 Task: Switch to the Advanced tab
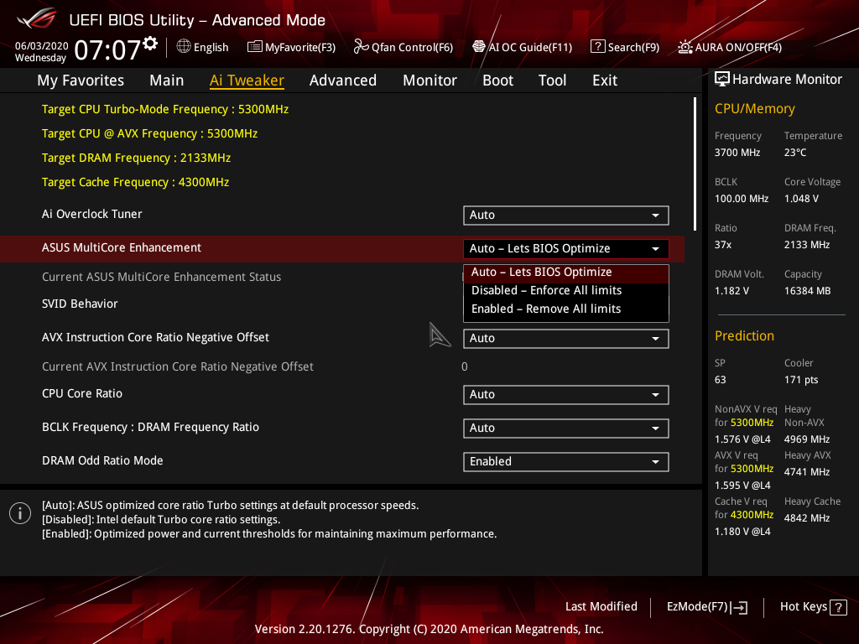tap(343, 80)
